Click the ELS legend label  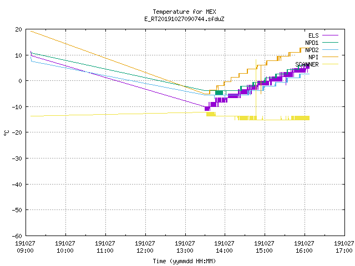coord(313,35)
